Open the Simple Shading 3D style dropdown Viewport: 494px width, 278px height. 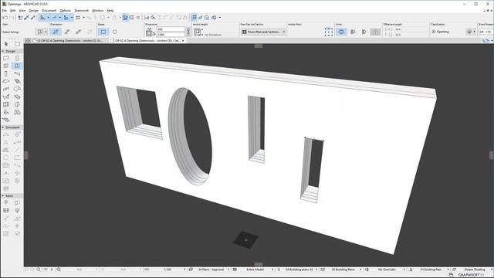pyautogui.click(x=474, y=270)
